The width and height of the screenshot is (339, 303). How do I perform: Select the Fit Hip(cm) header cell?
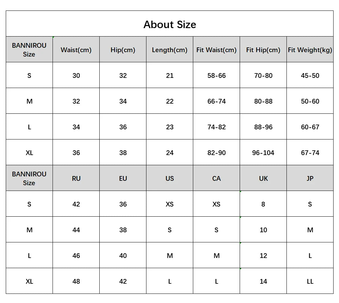263,50
